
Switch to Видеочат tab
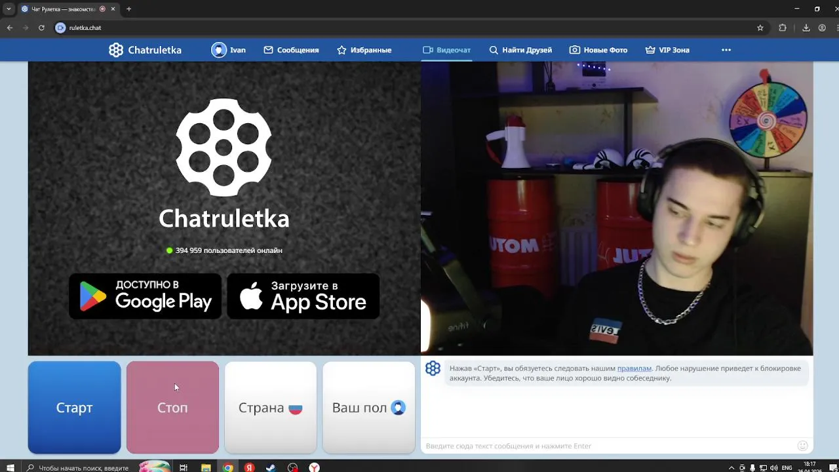click(x=446, y=50)
